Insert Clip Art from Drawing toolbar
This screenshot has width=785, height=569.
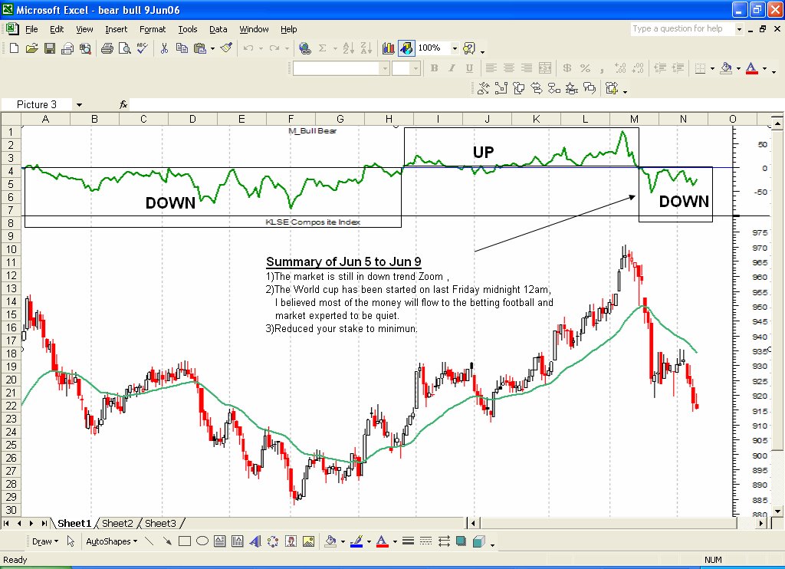(x=291, y=541)
